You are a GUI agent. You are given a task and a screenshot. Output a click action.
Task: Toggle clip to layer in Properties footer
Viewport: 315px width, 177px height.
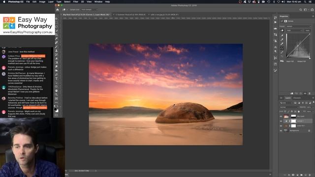point(292,93)
